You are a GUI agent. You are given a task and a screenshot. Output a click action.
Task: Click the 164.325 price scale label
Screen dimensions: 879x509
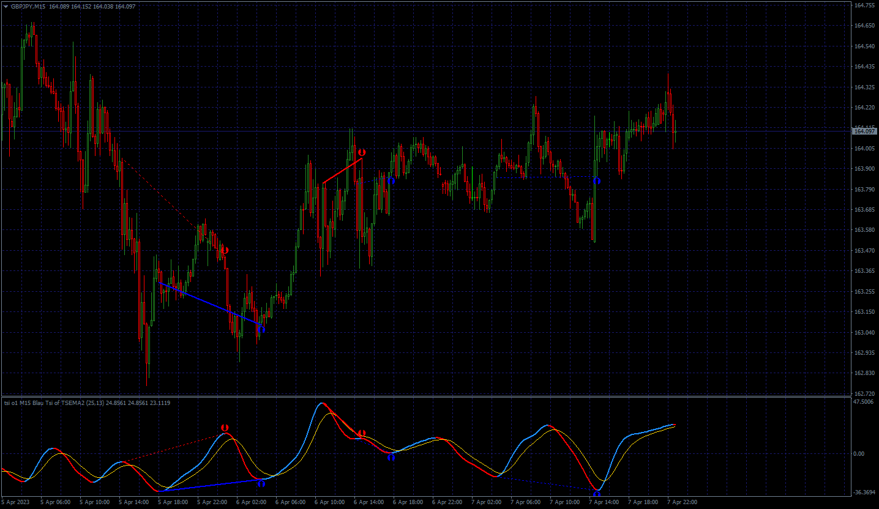[x=864, y=87]
